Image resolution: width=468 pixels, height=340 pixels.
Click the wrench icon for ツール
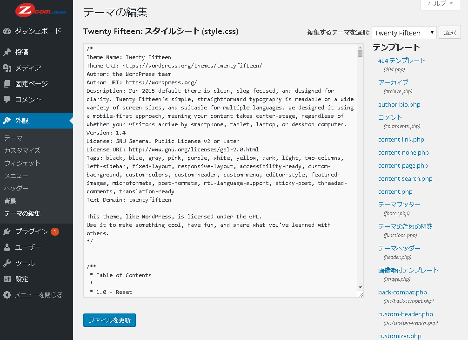pyautogui.click(x=7, y=263)
